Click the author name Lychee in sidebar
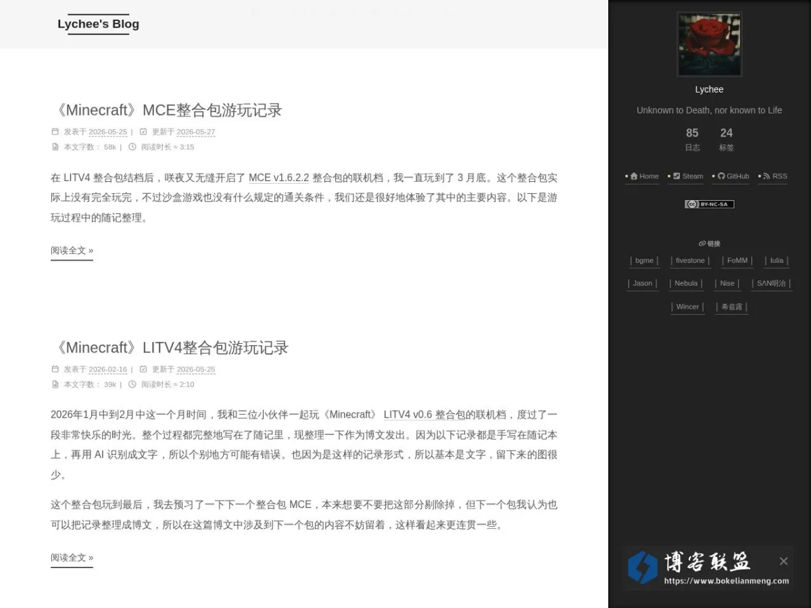 [x=709, y=89]
